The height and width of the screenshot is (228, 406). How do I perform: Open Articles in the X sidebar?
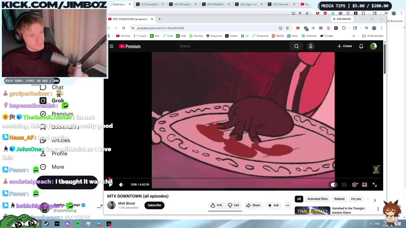point(55,141)
